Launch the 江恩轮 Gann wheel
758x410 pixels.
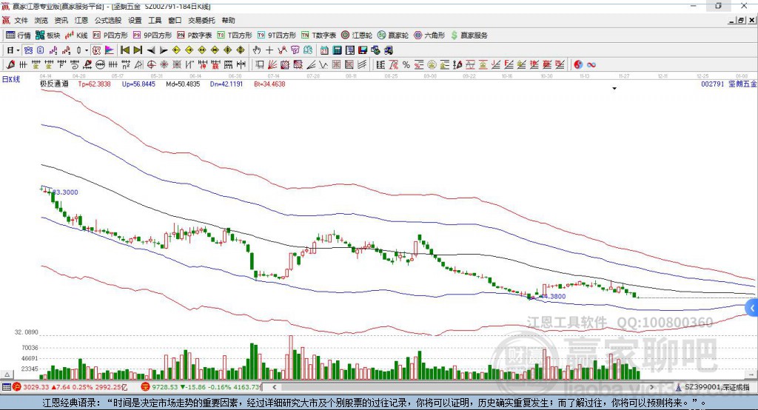tap(357, 36)
